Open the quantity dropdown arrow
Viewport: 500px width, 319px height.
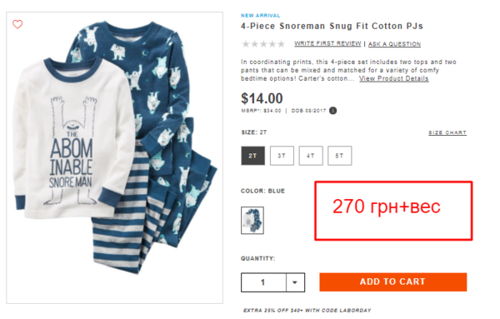click(x=295, y=282)
